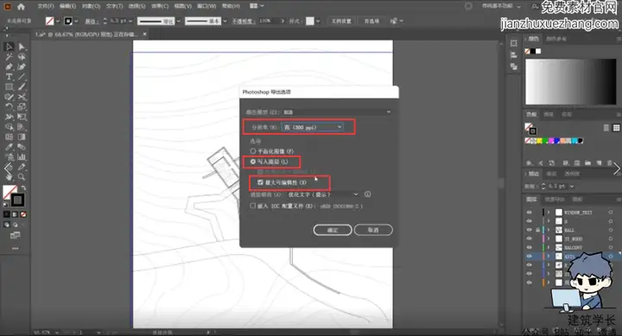Viewport: 622px width, 336px height.
Task: Select the Selection arrow tool
Action: [9, 47]
